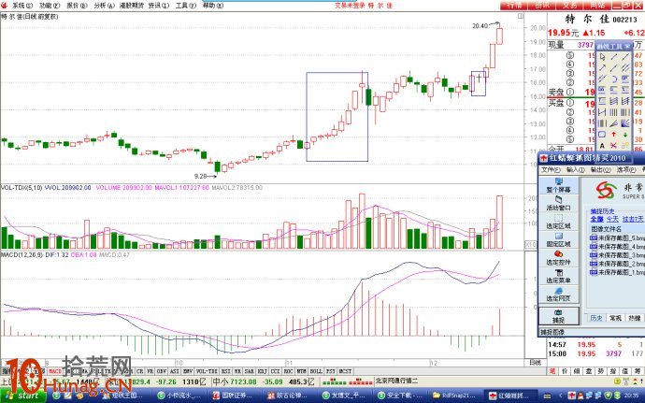
Task: Switch to the KDJ indicator tab
Action: (261, 371)
